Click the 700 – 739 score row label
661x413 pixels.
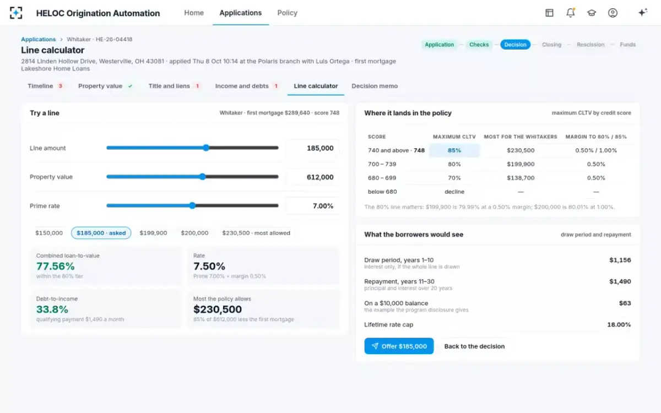[382, 164]
